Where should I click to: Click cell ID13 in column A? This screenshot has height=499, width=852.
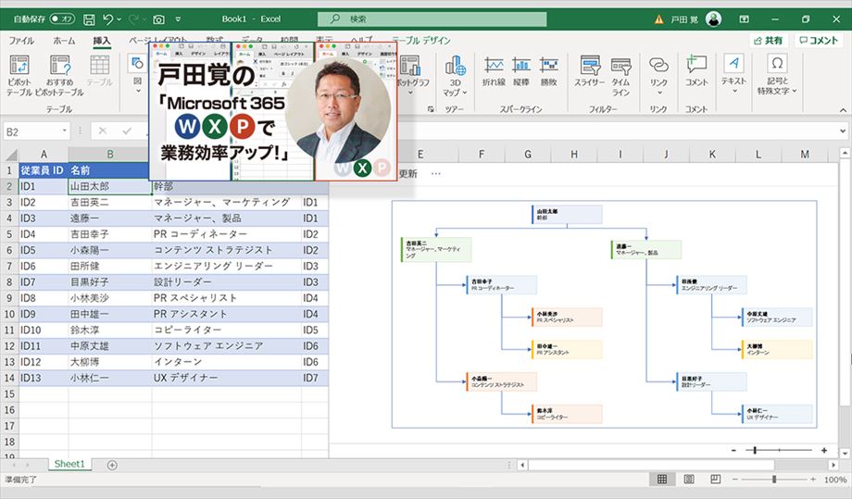[44, 378]
